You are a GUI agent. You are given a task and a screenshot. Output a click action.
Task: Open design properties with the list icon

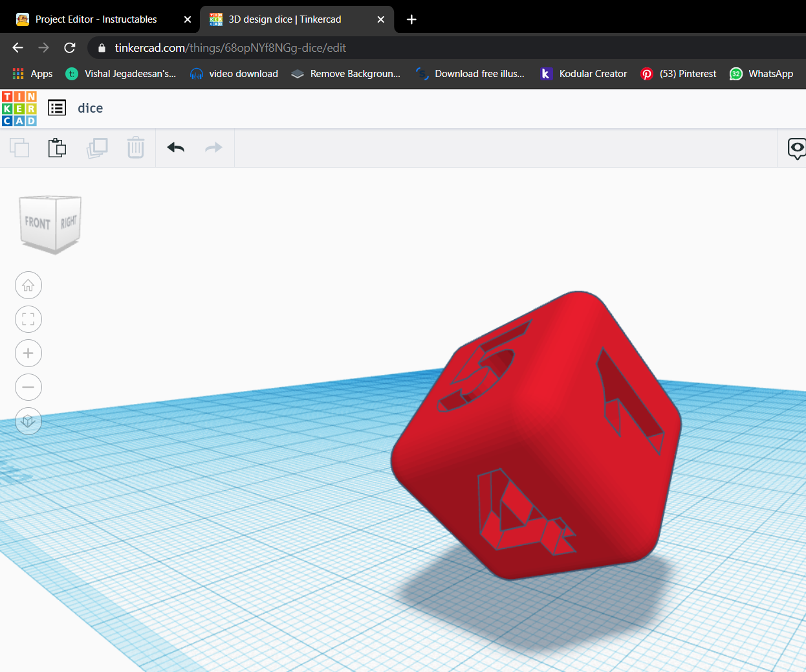[57, 107]
